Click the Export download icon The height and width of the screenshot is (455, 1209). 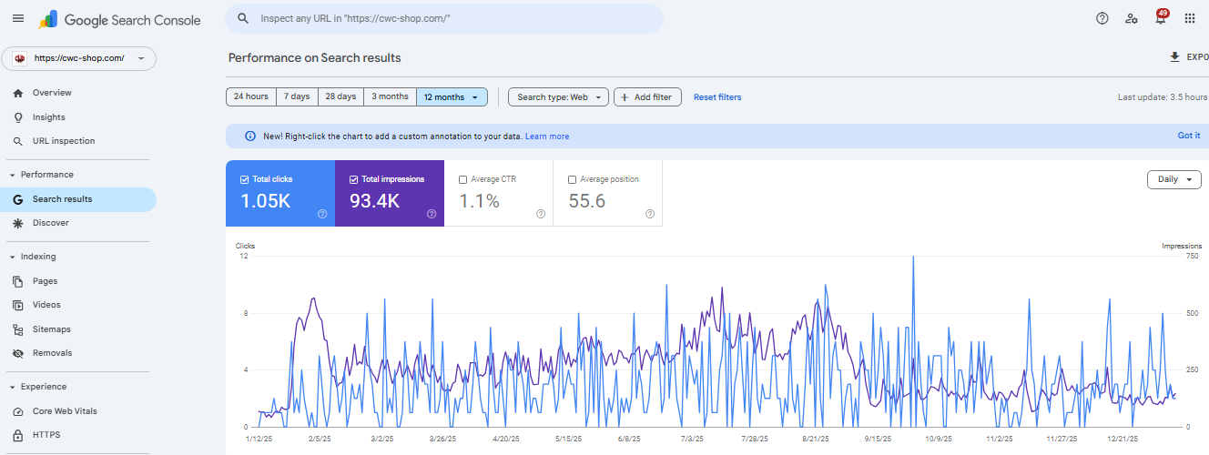tap(1174, 57)
